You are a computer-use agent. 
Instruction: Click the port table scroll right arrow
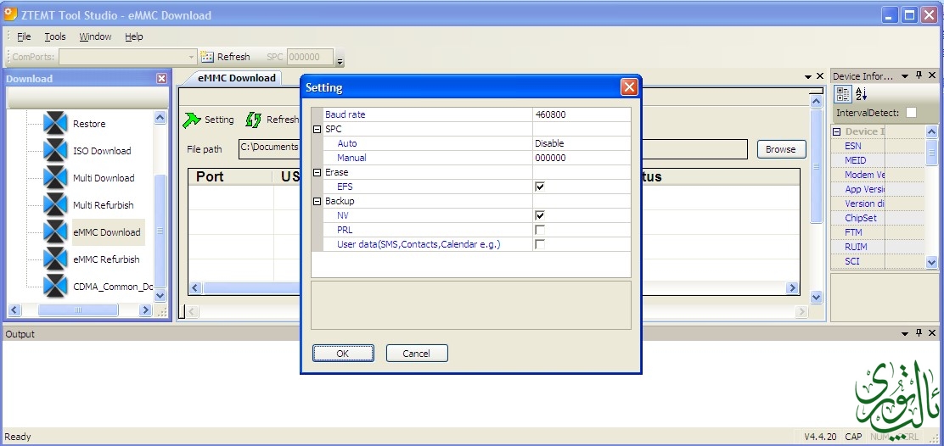coord(793,288)
